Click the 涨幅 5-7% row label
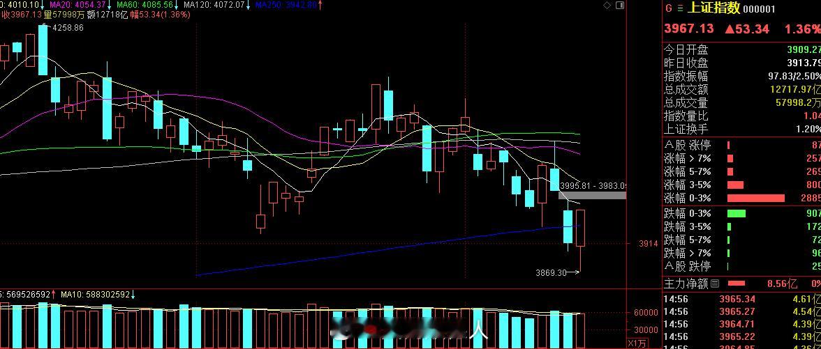This screenshot has height=349, width=821. (x=688, y=171)
